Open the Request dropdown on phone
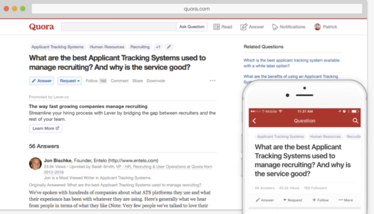The height and width of the screenshot is (214, 374). (293, 200)
